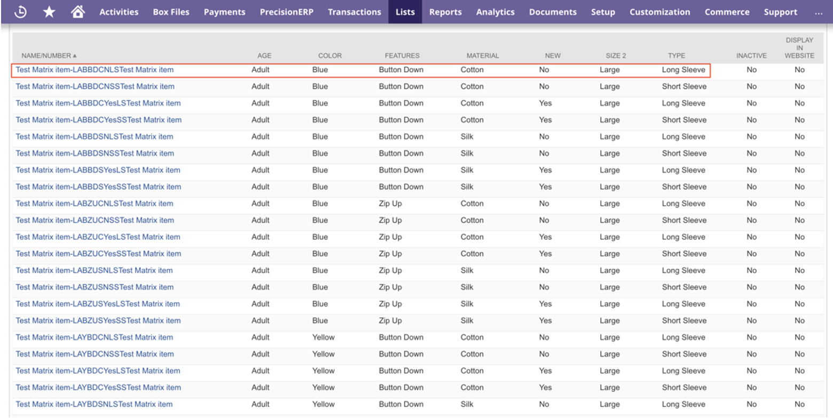Sort by the Type column header

(676, 55)
